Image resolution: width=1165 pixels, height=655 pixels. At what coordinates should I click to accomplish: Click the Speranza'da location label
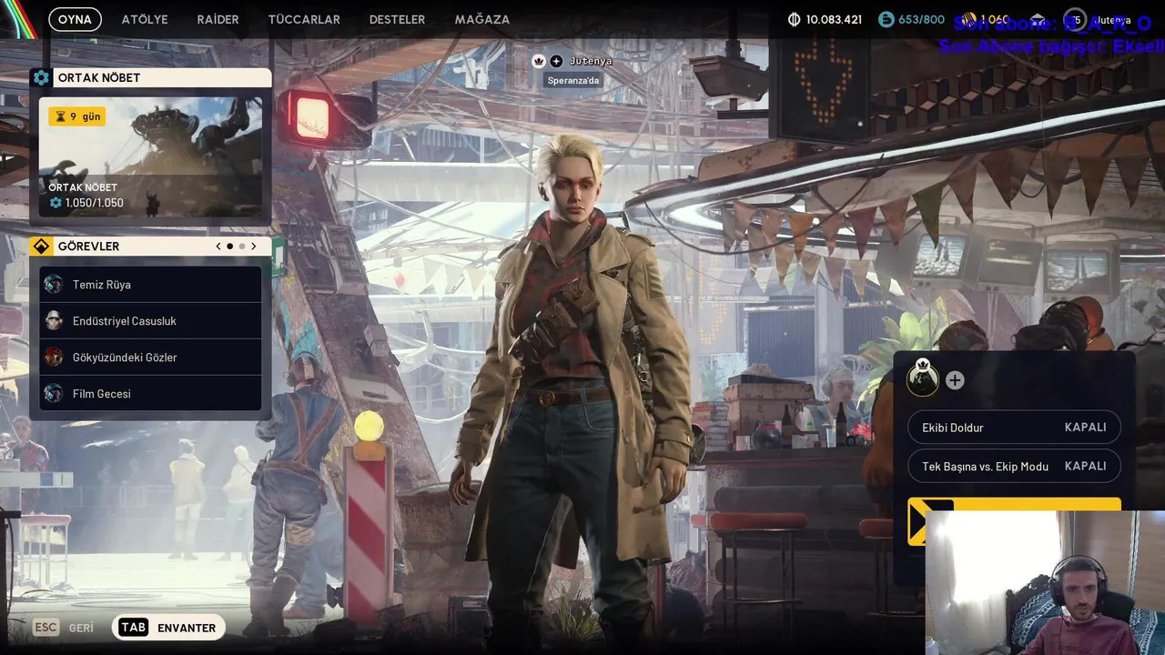(573, 80)
